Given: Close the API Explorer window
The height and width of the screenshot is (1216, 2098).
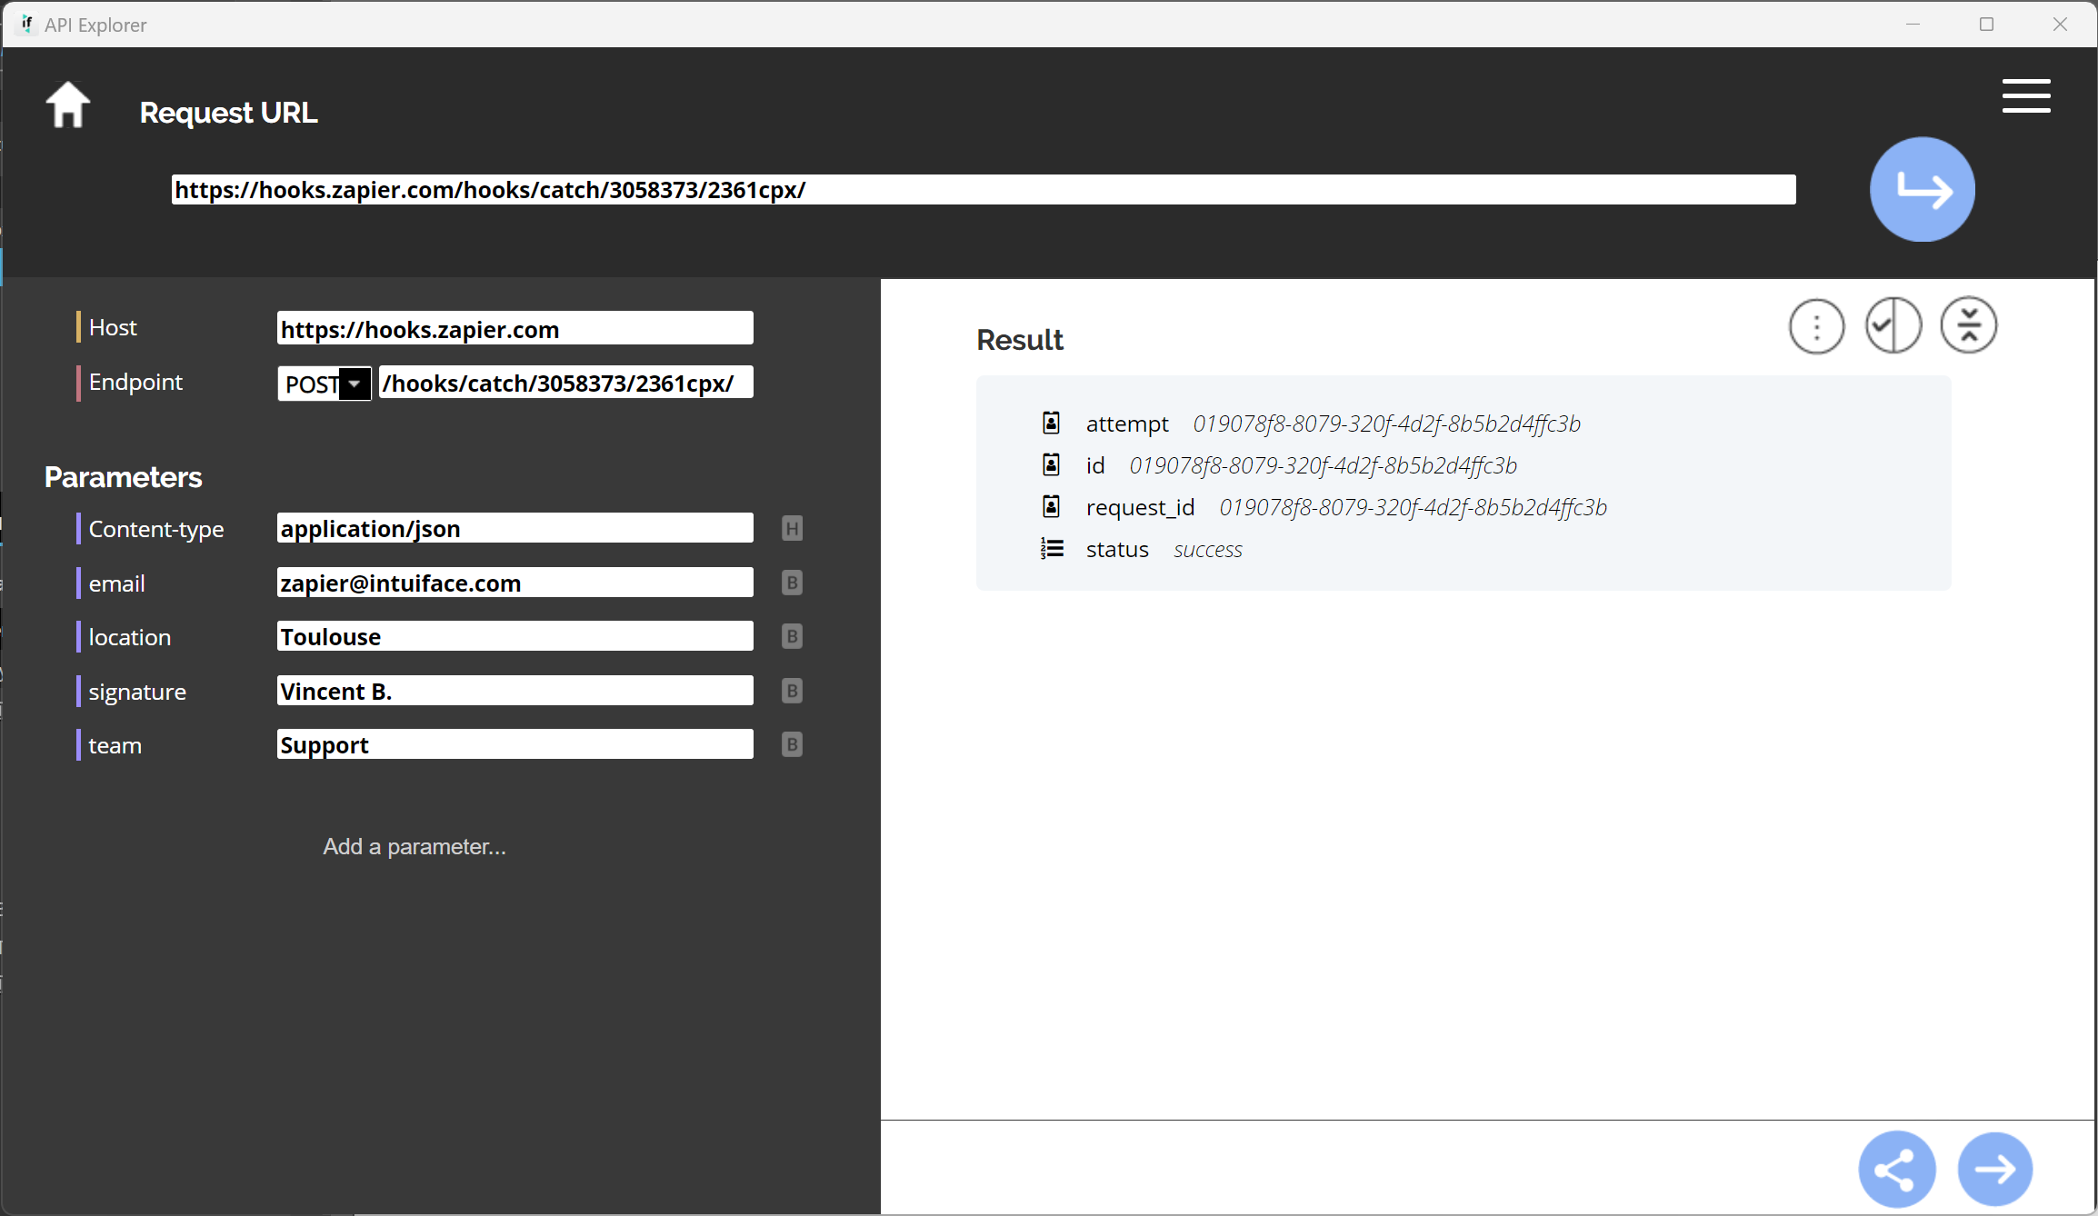Looking at the screenshot, I should click(x=2060, y=25).
